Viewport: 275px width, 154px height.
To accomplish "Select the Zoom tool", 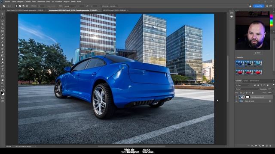I will 3,83.
